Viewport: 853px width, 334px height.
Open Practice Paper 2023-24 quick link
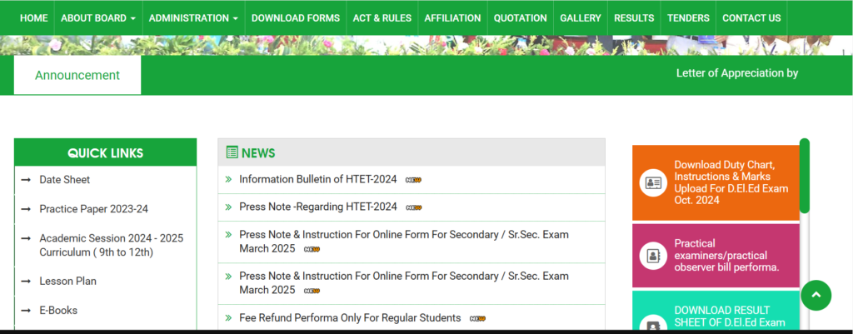pyautogui.click(x=93, y=209)
